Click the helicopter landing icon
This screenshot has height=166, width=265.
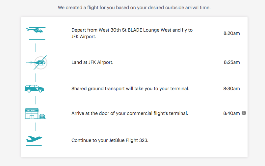click(x=36, y=62)
